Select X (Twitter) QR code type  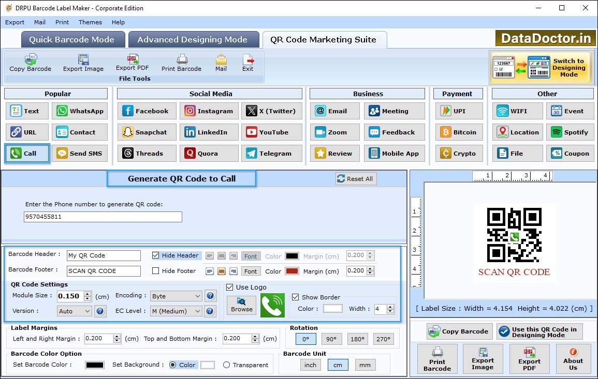[x=271, y=111]
